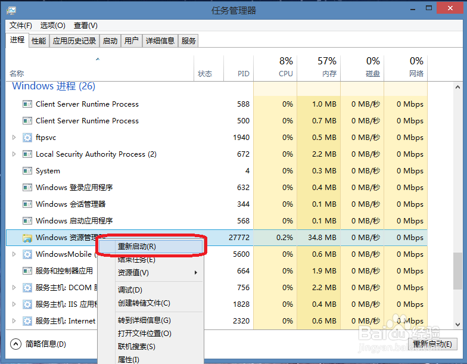The width and height of the screenshot is (467, 364).
Task: Click the Windows 资源管理器 folder icon
Action: [x=27, y=238]
